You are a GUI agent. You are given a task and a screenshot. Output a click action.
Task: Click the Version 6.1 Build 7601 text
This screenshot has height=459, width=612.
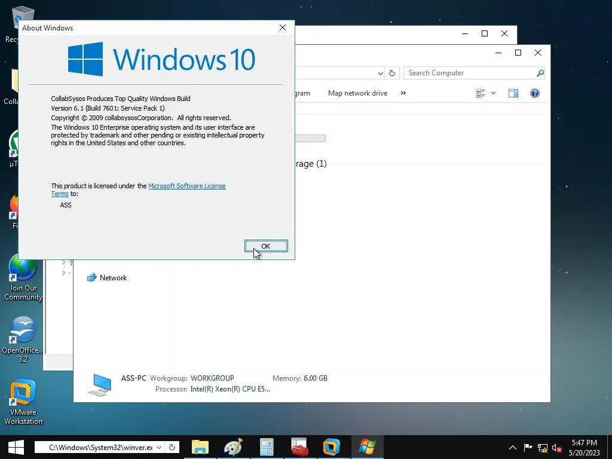click(x=108, y=108)
